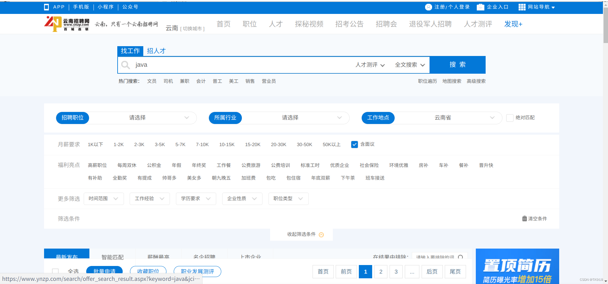The height and width of the screenshot is (284, 608).
Task: Click the 批量申请 button
Action: tap(104, 271)
